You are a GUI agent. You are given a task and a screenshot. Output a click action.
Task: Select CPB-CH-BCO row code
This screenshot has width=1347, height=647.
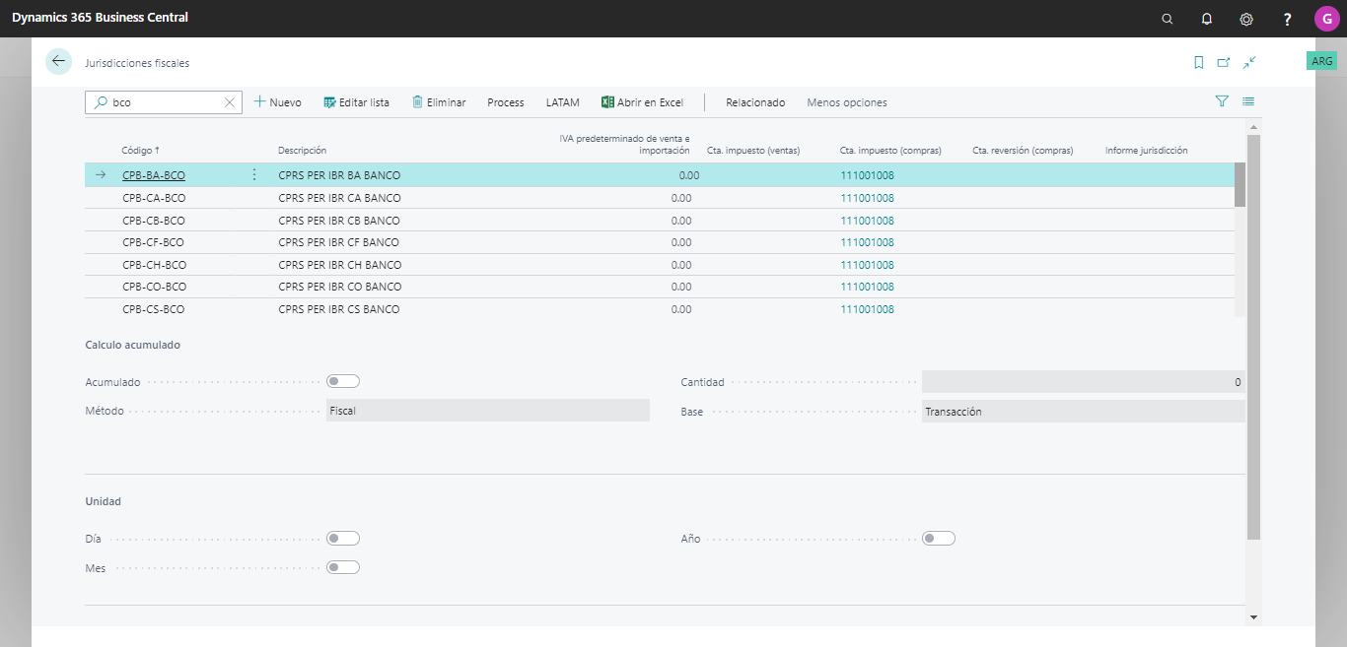pos(154,265)
